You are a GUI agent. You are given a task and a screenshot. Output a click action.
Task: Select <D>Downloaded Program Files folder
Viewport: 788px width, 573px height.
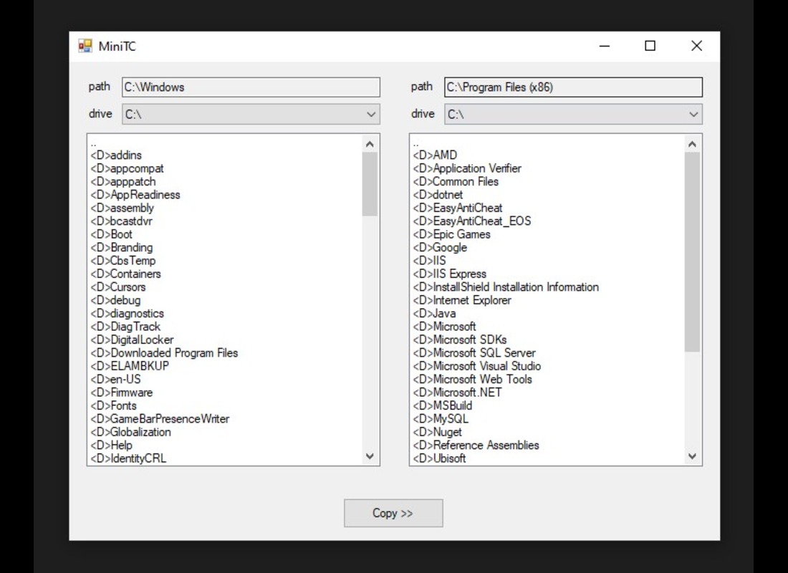tap(164, 353)
